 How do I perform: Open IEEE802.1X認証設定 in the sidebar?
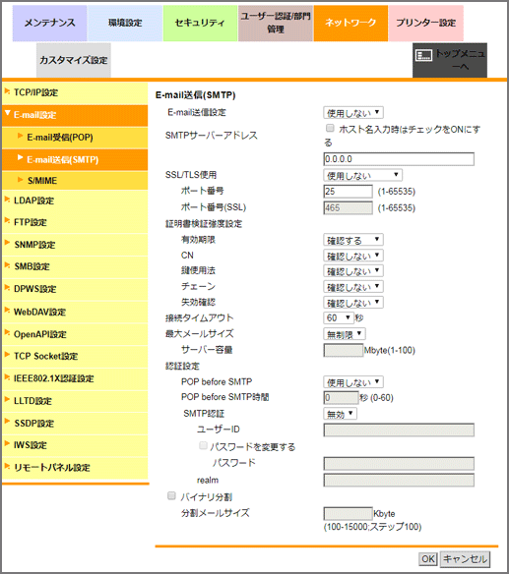click(x=75, y=378)
